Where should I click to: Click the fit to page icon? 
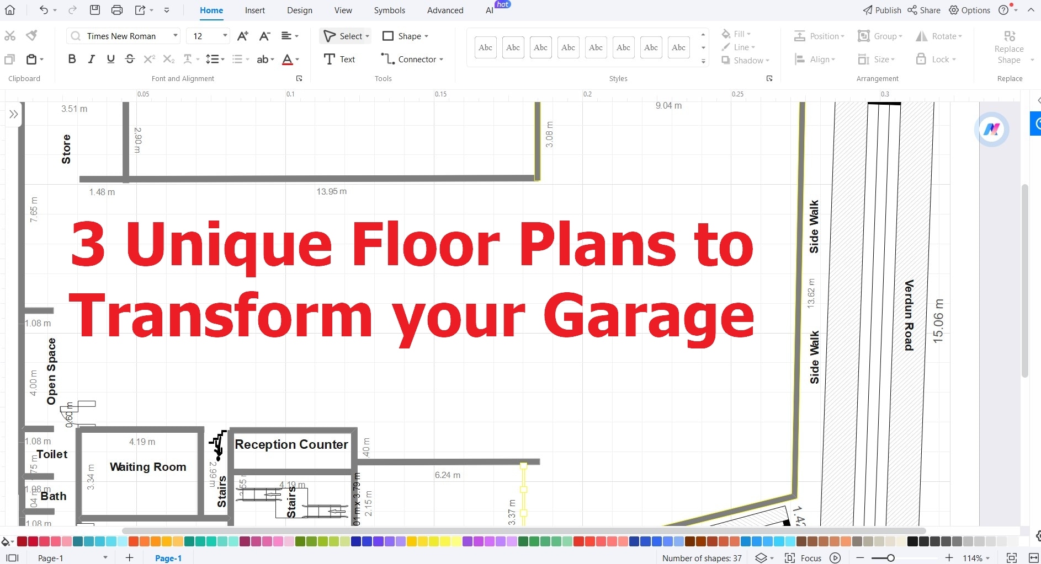[x=1011, y=558]
